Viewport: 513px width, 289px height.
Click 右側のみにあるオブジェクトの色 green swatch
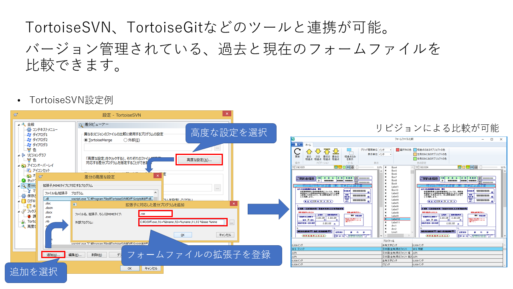click(x=415, y=159)
